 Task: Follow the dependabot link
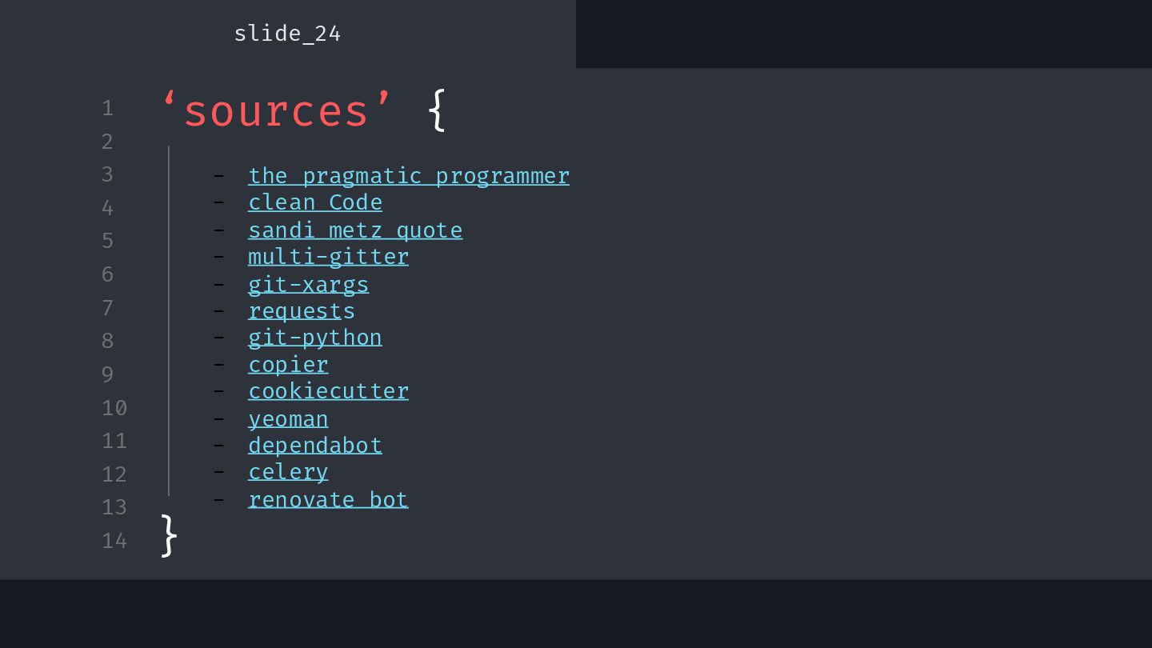[x=315, y=446]
